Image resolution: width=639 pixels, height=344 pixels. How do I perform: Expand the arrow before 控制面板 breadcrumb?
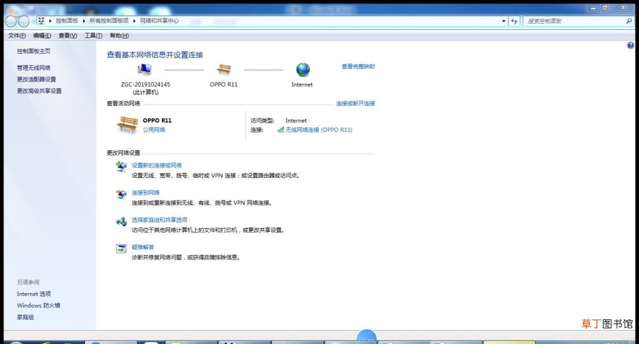(x=50, y=21)
